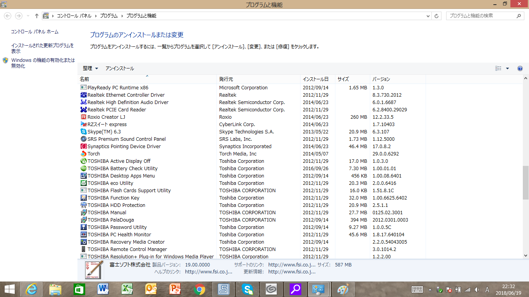Click the up arrow navigation button
This screenshot has height=297, width=529.
[x=37, y=16]
